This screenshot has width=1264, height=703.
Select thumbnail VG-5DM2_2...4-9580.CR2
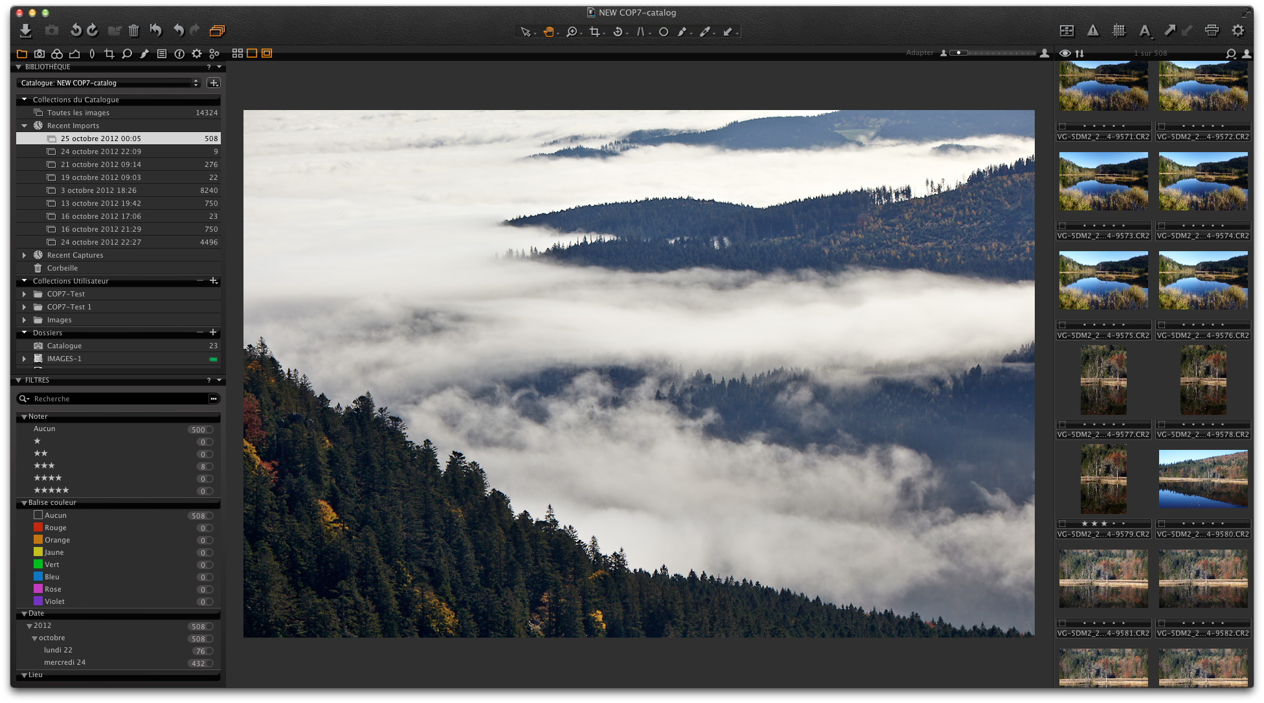(1203, 479)
